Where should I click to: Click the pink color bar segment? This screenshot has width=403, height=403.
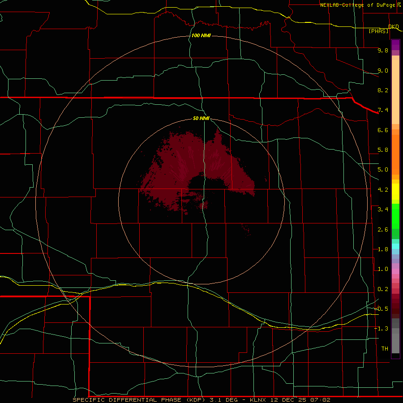tap(395, 271)
